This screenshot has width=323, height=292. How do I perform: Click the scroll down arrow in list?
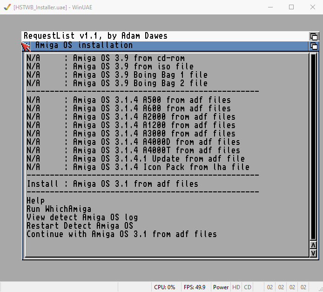point(313,253)
